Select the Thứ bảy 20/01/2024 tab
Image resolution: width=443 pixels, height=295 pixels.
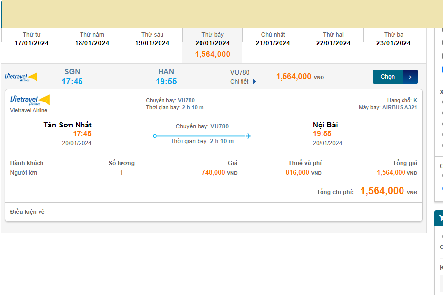point(212,44)
